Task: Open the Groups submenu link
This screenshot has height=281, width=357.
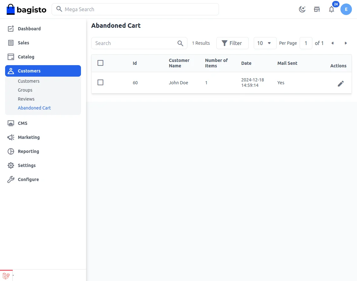Action: [25, 90]
